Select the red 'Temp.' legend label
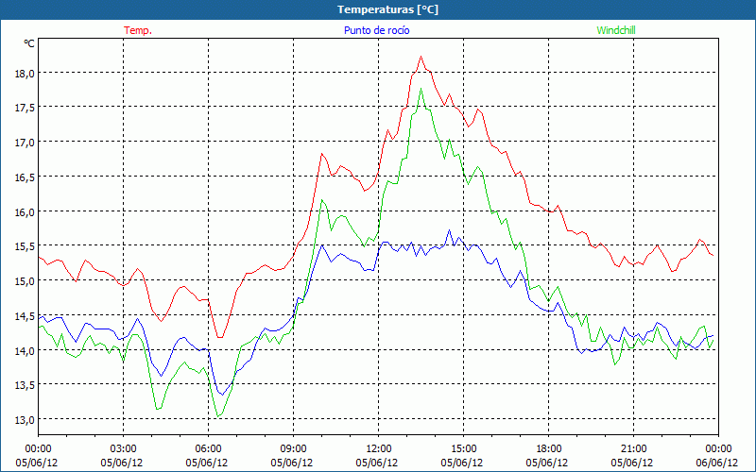Viewport: 756px width, 472px height. [x=138, y=30]
